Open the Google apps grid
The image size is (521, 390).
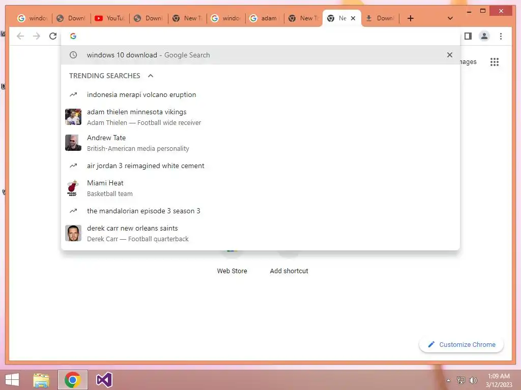(x=495, y=62)
